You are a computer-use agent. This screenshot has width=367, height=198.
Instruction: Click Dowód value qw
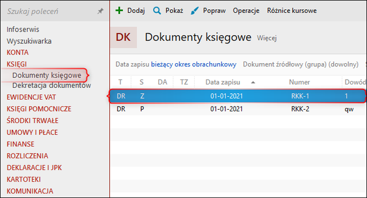[x=349, y=110]
